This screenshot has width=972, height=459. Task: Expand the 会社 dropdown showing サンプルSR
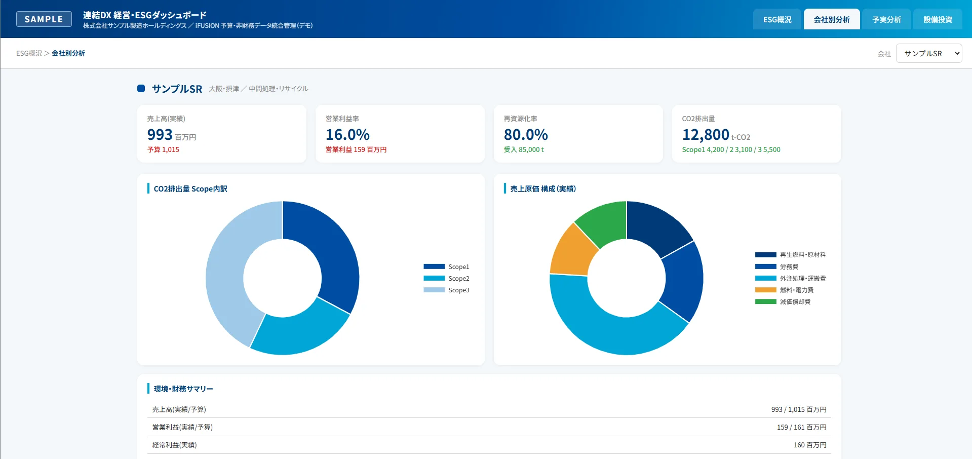pos(929,53)
